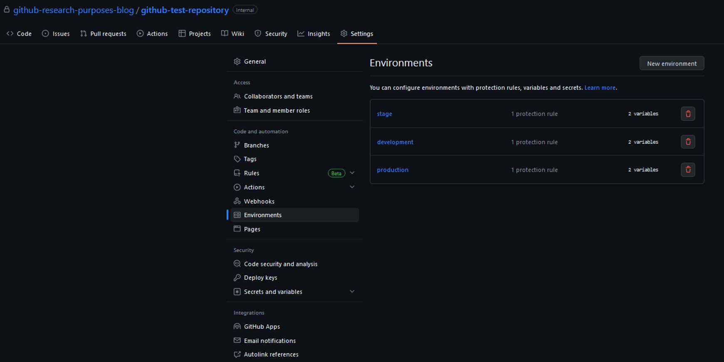This screenshot has height=362, width=724.
Task: Open the stage environment link
Action: 384,114
